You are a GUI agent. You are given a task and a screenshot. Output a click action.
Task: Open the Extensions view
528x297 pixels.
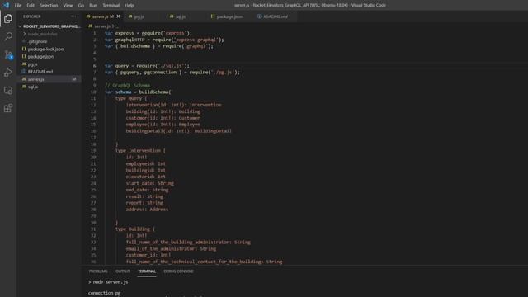click(x=8, y=108)
